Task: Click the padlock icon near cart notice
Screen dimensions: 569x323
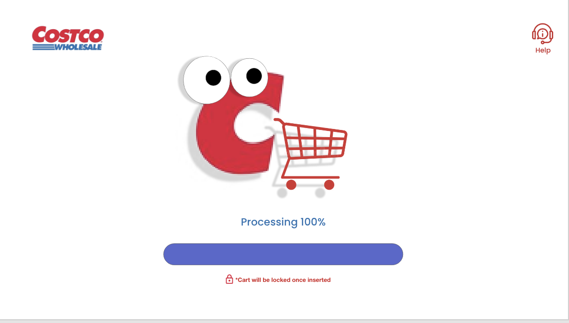Action: (230, 279)
